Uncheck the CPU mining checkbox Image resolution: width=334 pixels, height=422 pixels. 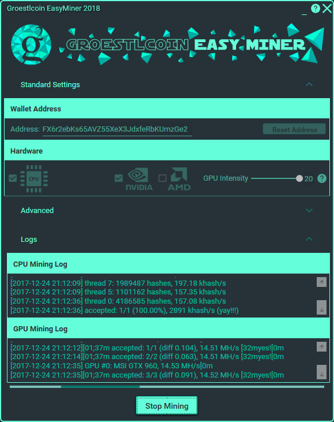point(13,178)
